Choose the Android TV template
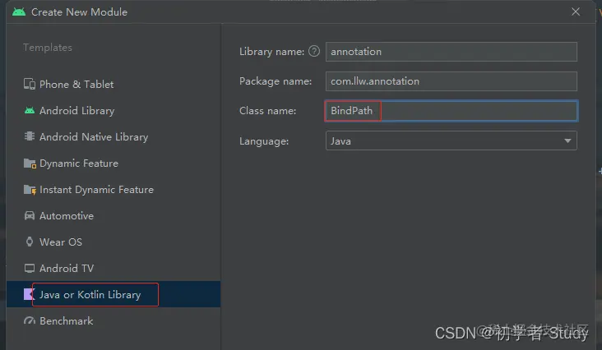Image resolution: width=602 pixels, height=350 pixels. [x=113, y=269]
